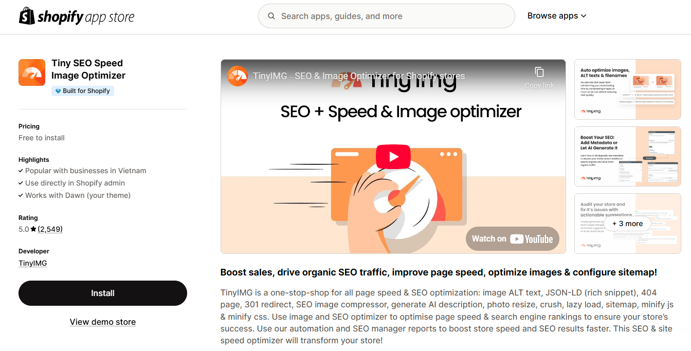Open the auto optimize images screenshot thumbnail
The image size is (691, 351).
point(627,89)
